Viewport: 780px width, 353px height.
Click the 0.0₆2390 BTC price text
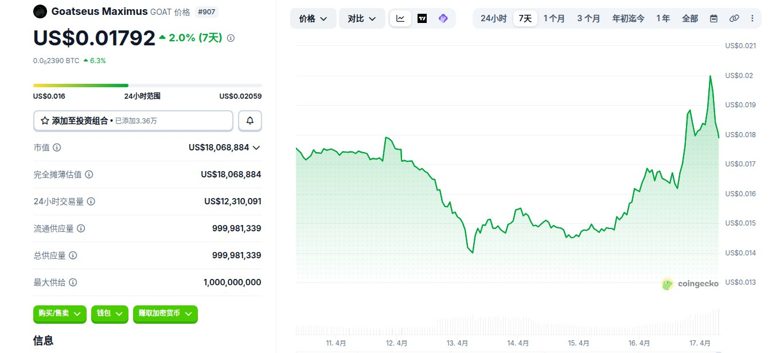click(56, 60)
